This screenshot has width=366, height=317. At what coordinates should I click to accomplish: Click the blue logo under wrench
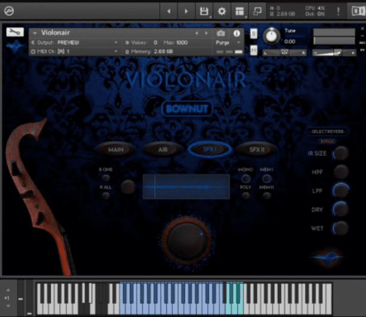coord(15,45)
